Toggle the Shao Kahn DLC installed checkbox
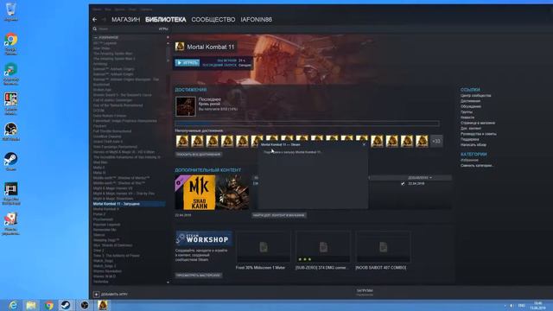Viewport: 553px width, 311px height. (x=403, y=184)
